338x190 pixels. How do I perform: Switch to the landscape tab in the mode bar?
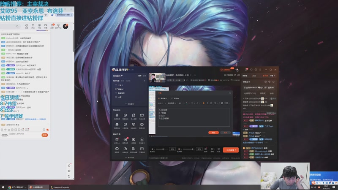(140, 76)
